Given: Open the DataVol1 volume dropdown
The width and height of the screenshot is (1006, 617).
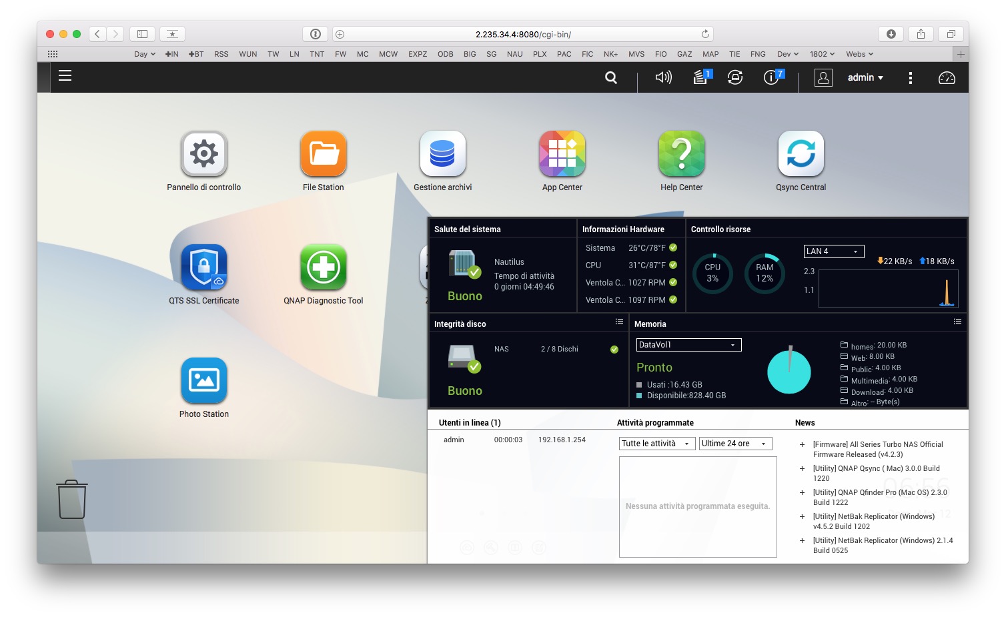Looking at the screenshot, I should (689, 345).
